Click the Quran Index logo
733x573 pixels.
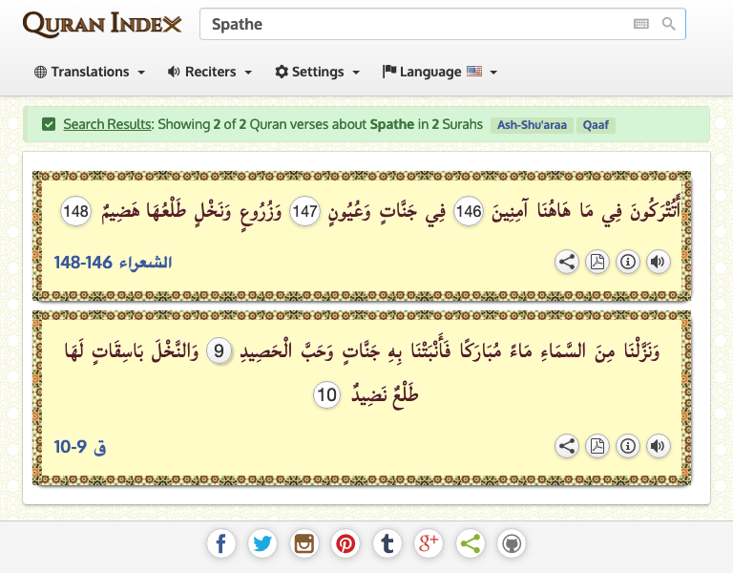(x=102, y=24)
